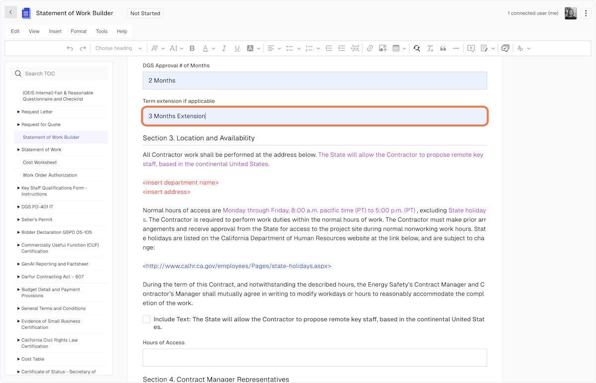Click the Hours of Access field

click(315, 358)
